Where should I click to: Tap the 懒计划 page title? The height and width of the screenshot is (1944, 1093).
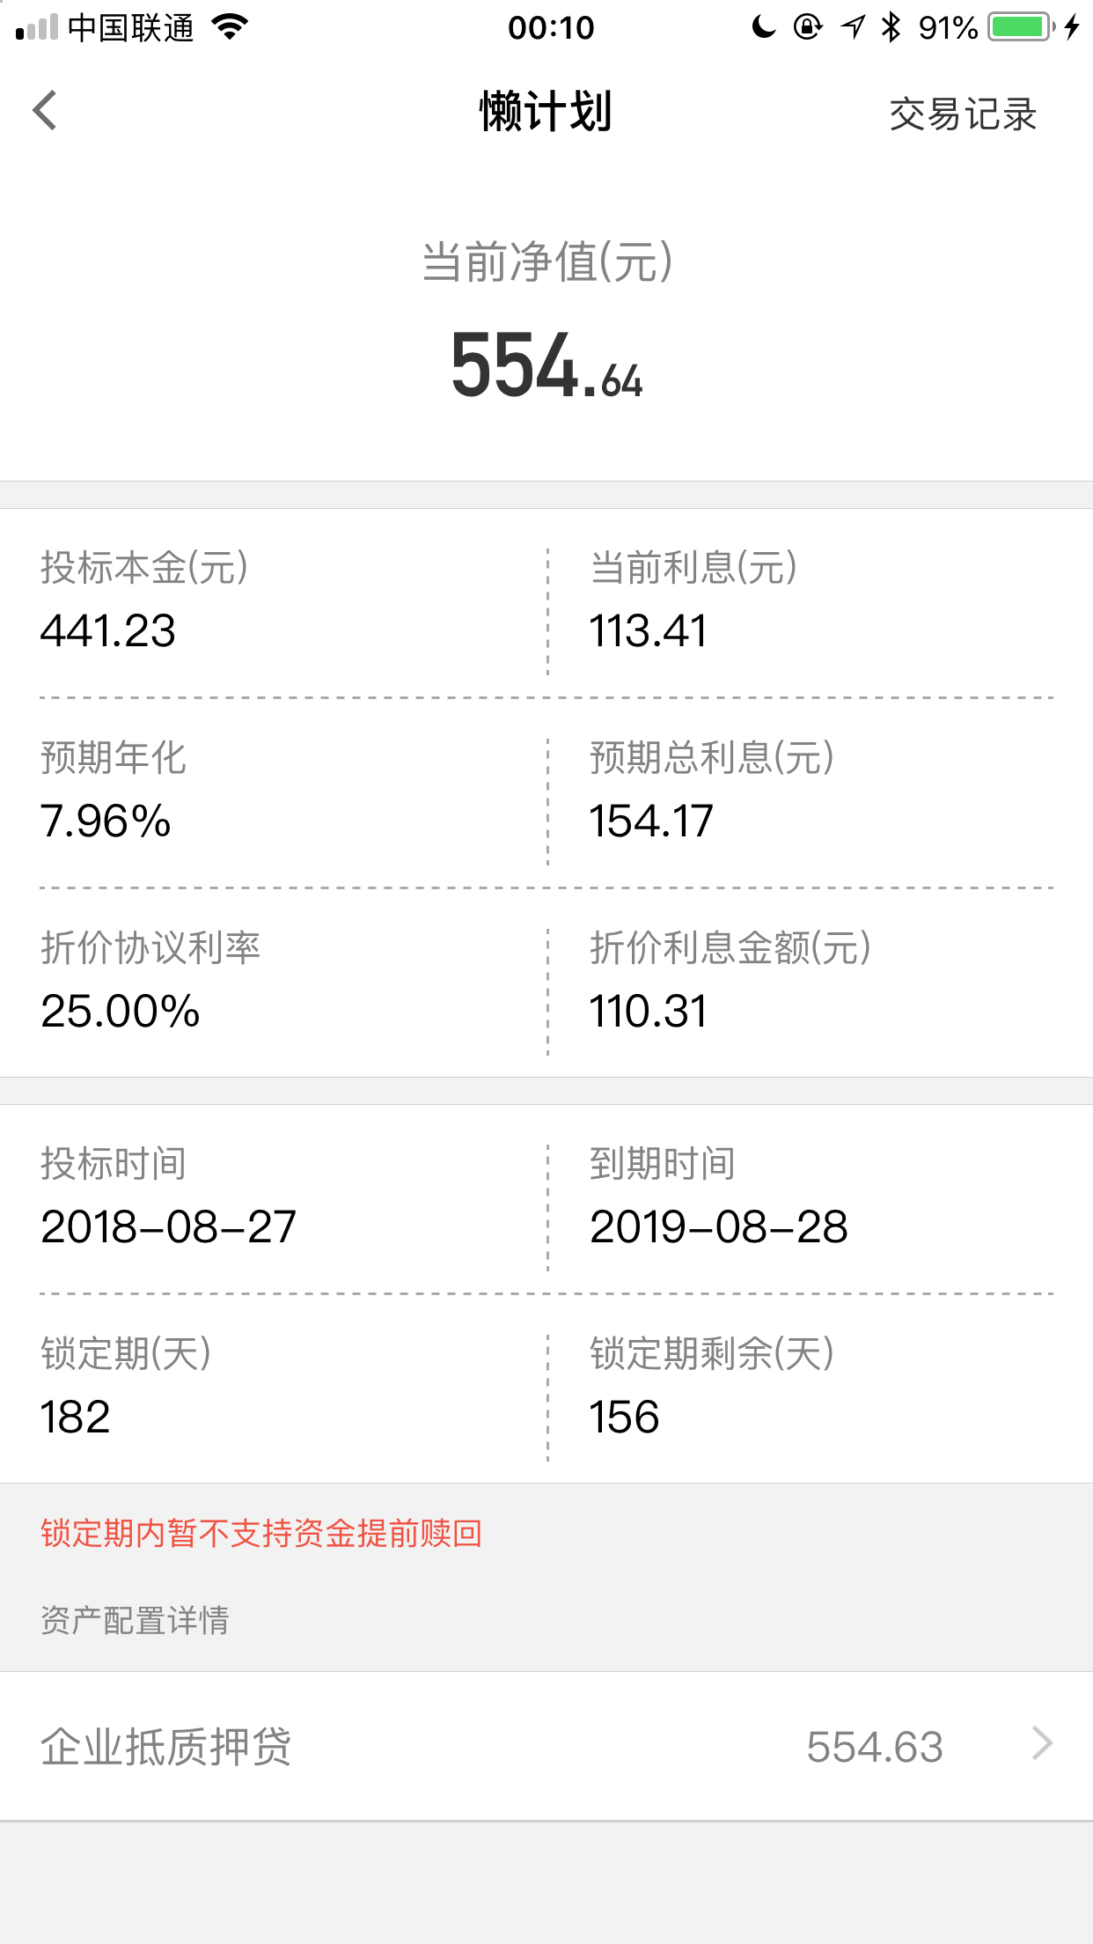(546, 112)
